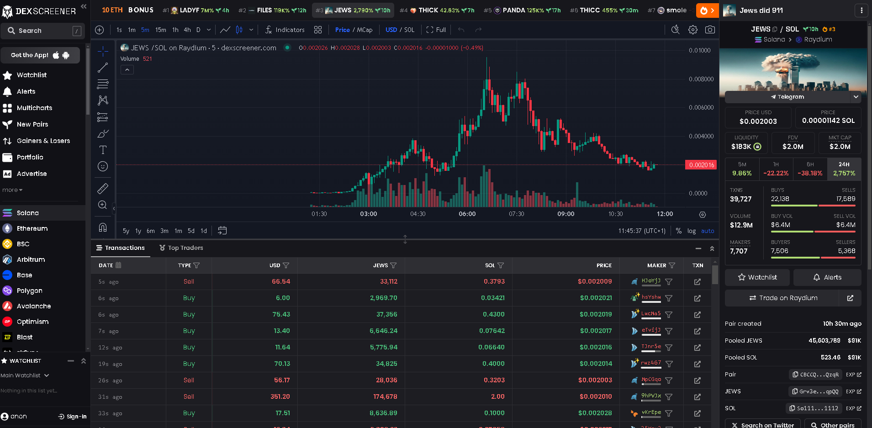Switch chart display to MCap

click(365, 30)
